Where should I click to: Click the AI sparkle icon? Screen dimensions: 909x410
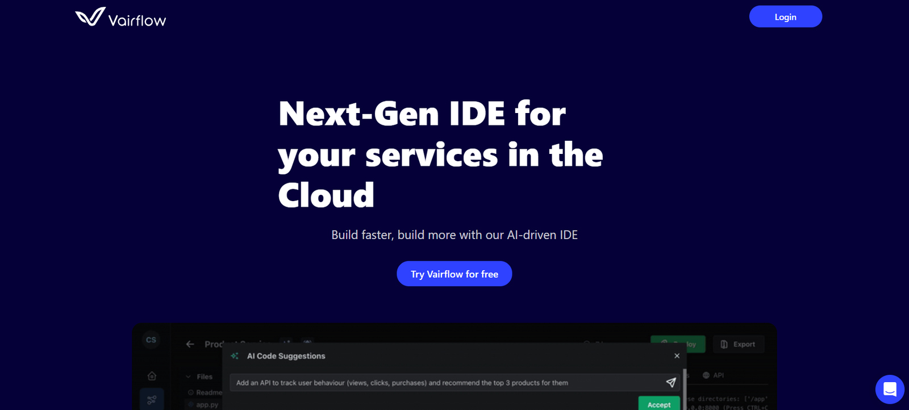(235, 356)
